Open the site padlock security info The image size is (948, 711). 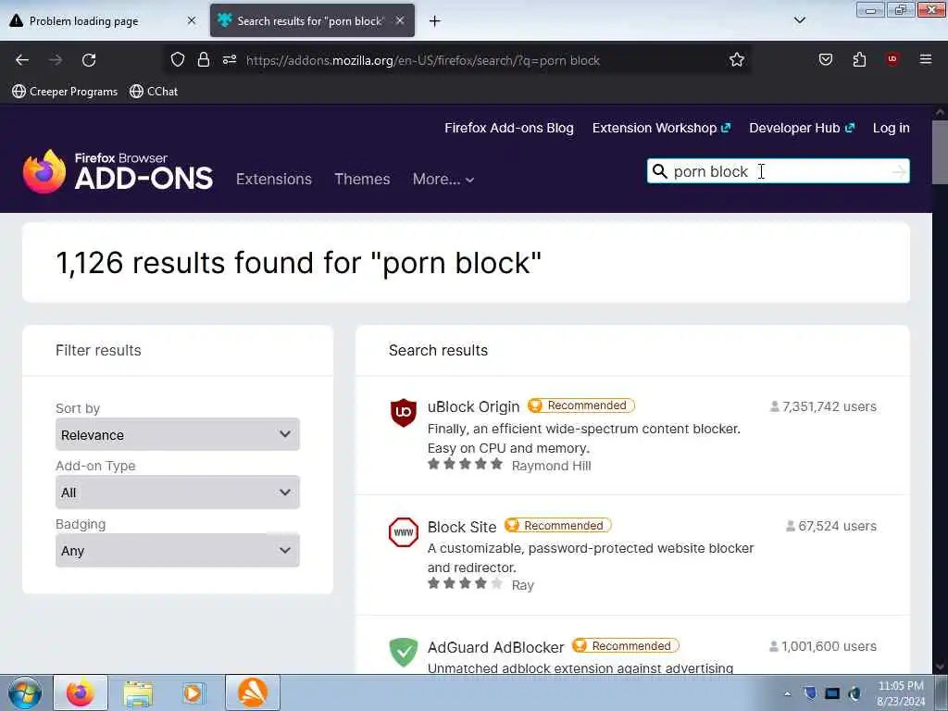click(204, 60)
